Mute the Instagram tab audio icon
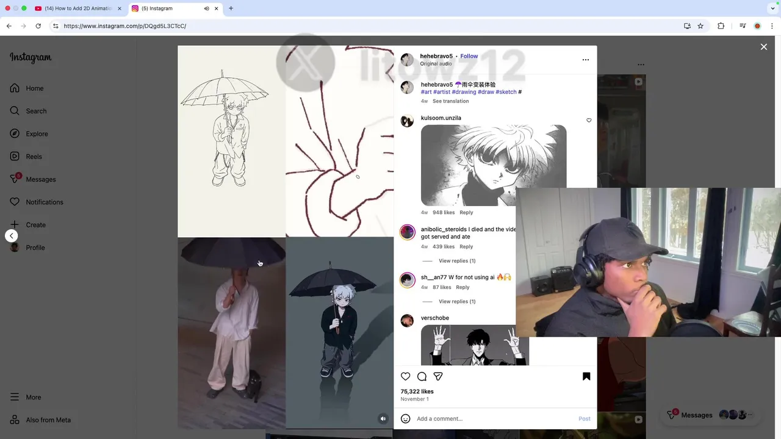The width and height of the screenshot is (781, 439). coord(206,9)
